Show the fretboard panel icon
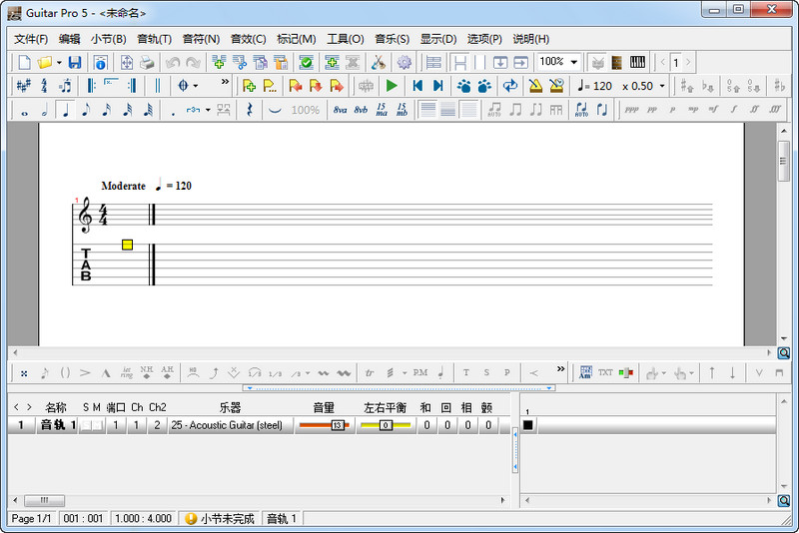Screen dimensions: 799x533 click(x=616, y=63)
